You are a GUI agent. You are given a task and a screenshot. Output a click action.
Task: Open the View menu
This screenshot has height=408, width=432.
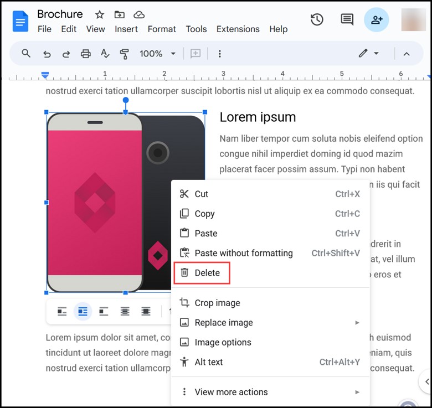pyautogui.click(x=95, y=29)
